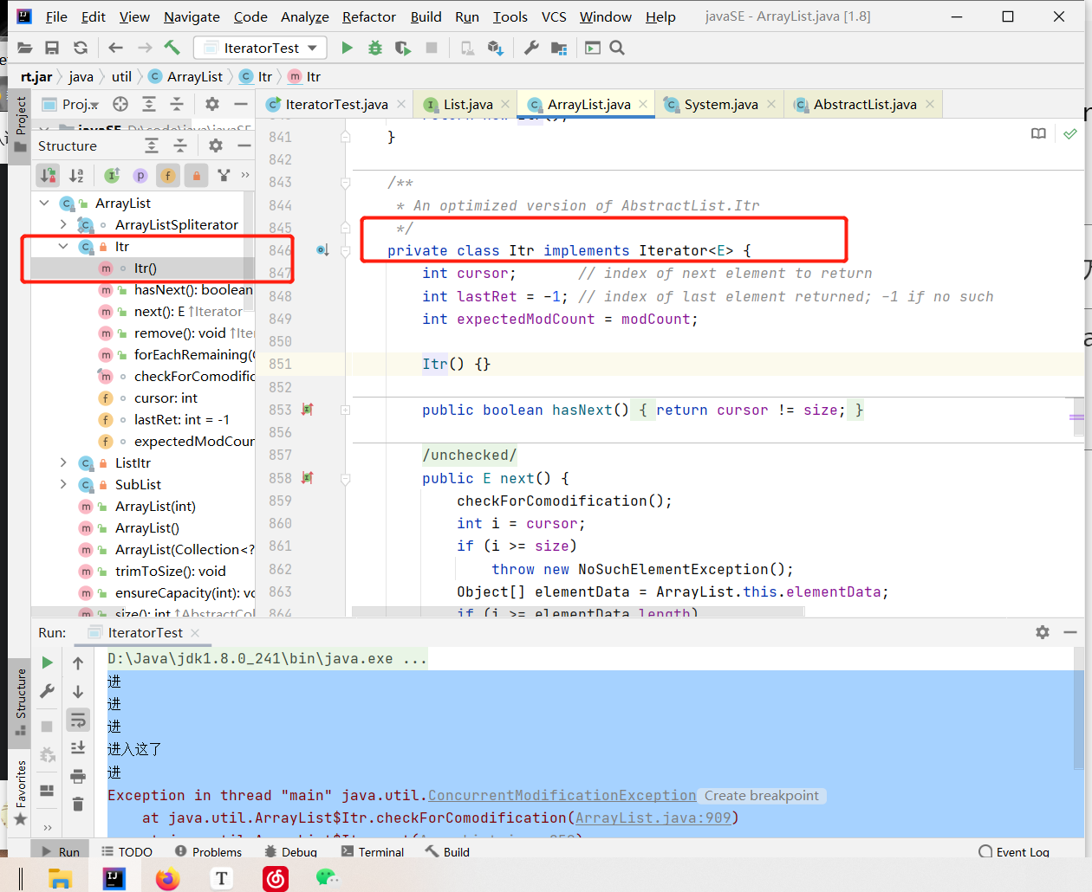Open Firefox from the Windows taskbar

tap(167, 878)
